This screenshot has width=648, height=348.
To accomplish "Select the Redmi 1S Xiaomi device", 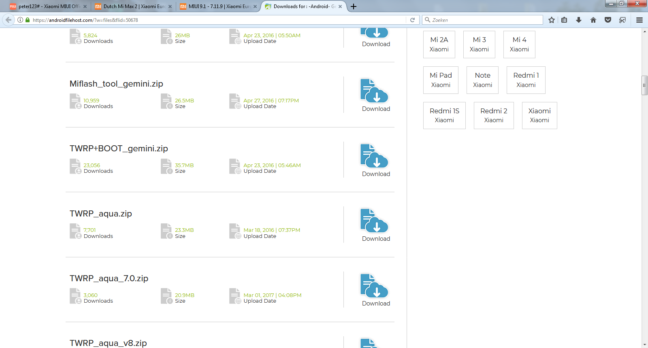I will coord(444,115).
